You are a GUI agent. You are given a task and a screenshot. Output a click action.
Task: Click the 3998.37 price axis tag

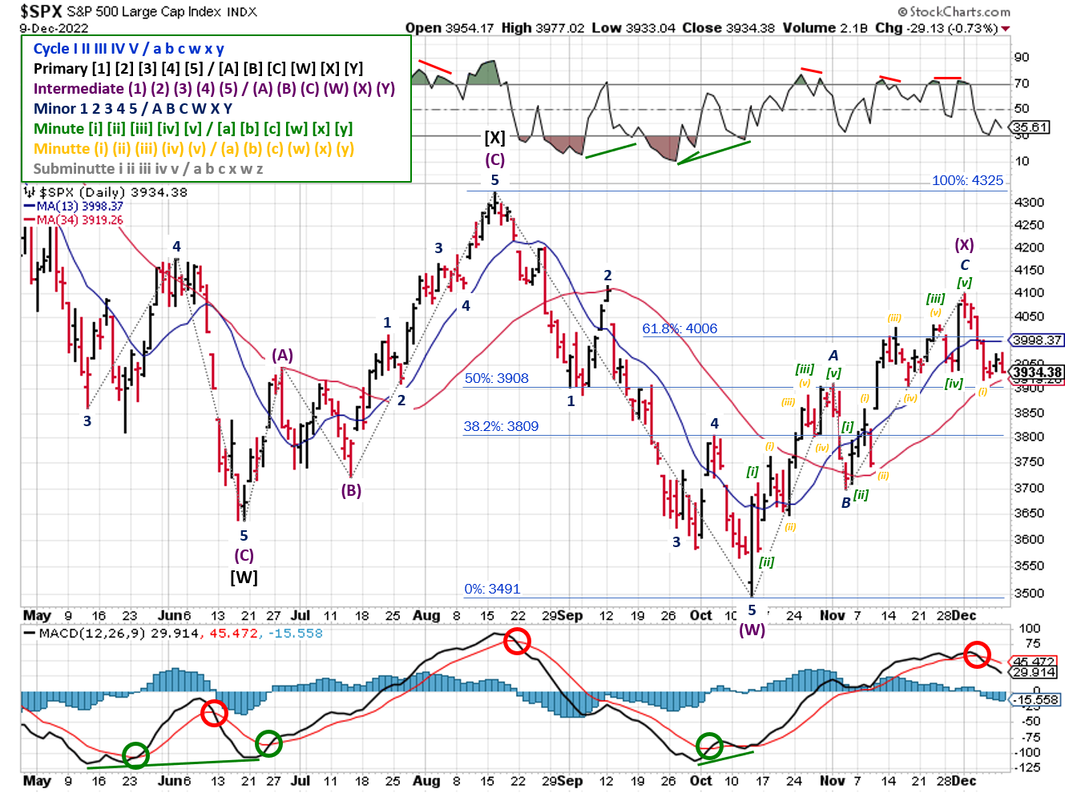(x=1037, y=340)
